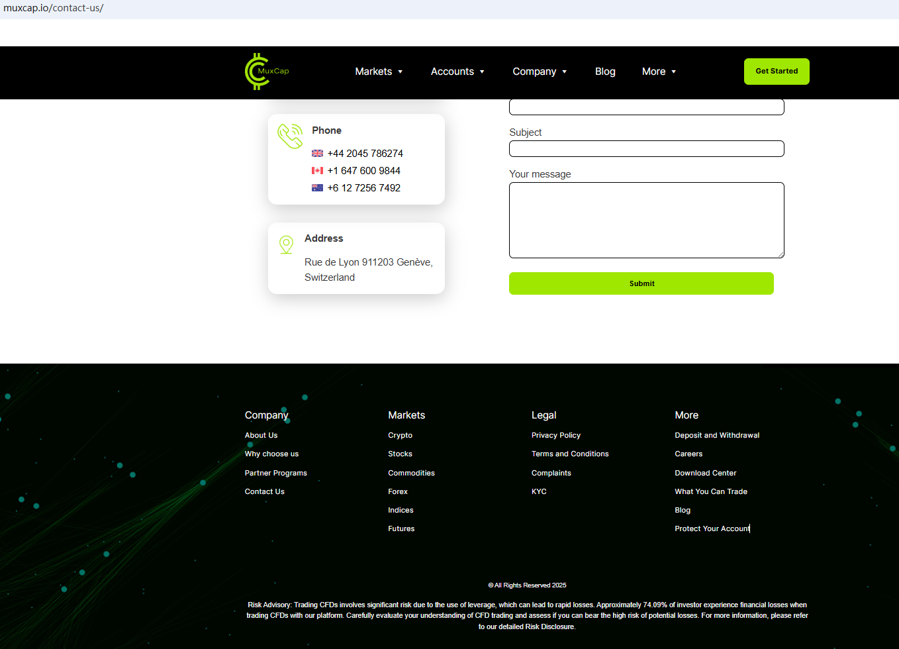This screenshot has width=899, height=649.
Task: Expand the Company dropdown menu
Action: (x=540, y=72)
